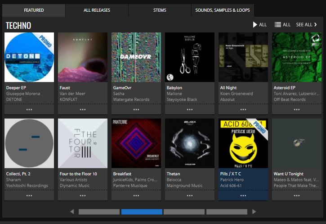Select the highlighted blue page bar
Viewport: 326px width, 224px height.
(142, 212)
